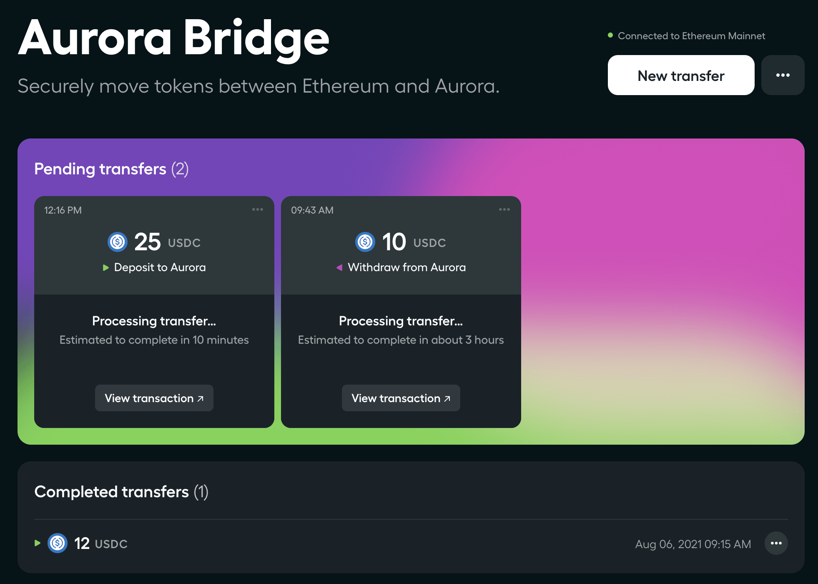Image resolution: width=818 pixels, height=584 pixels.
Task: Expand the completed 12 USDC transfer arrow
Action: point(38,543)
